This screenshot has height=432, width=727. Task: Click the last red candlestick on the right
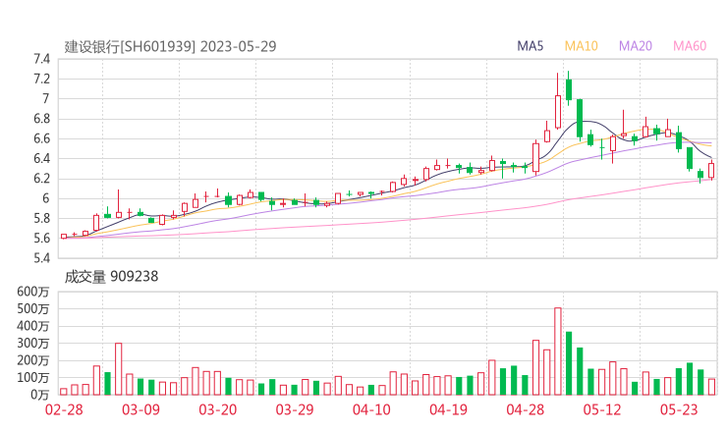(711, 170)
